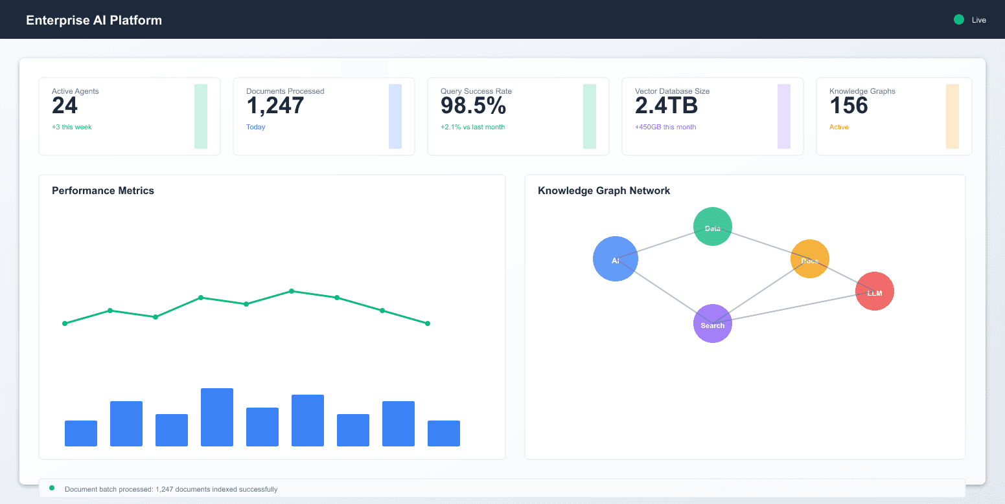
Task: Click the Search node in the network view
Action: pyautogui.click(x=712, y=323)
